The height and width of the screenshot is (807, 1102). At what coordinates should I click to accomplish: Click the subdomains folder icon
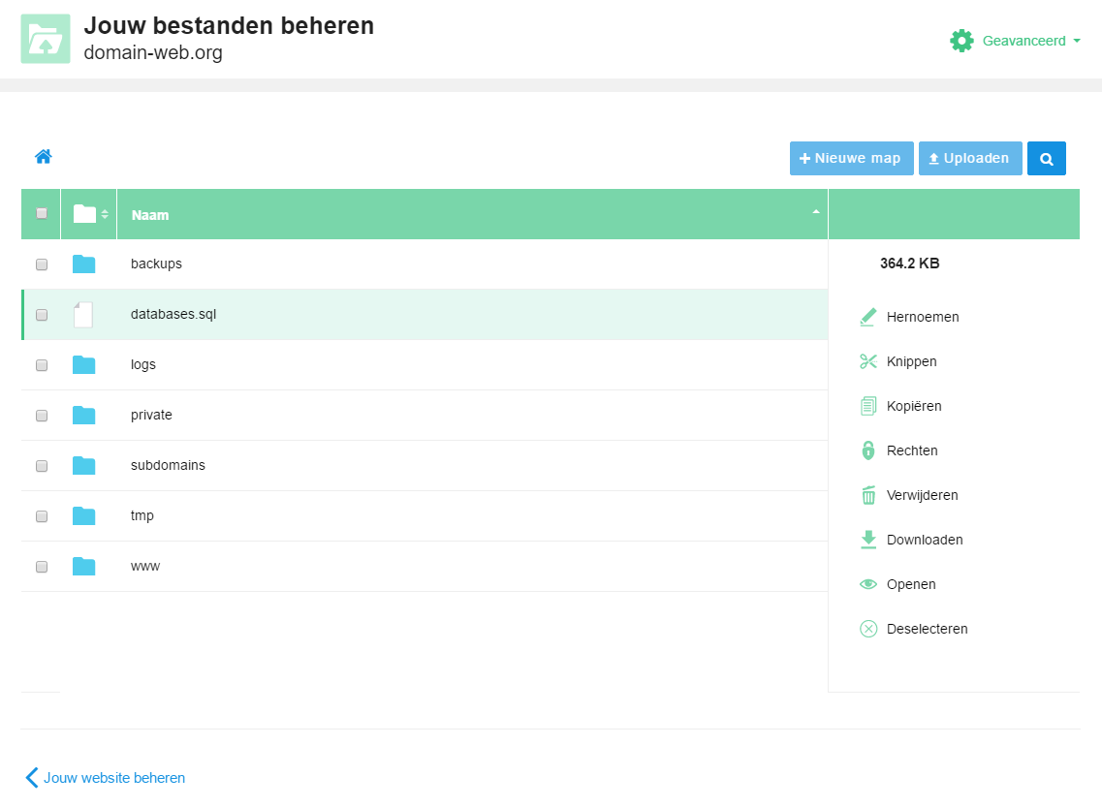pos(83,466)
